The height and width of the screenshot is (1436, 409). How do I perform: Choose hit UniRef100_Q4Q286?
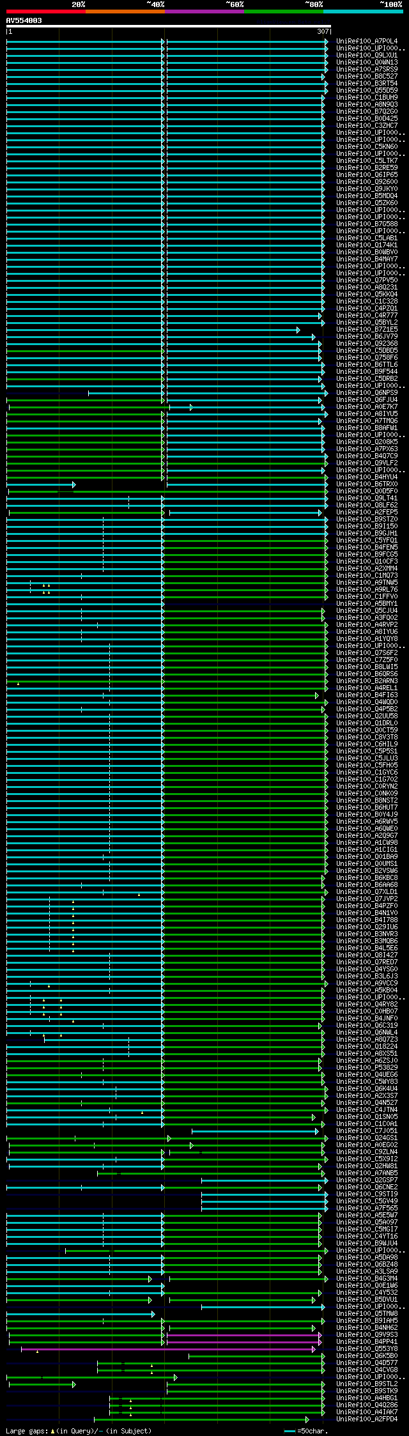pos(367,1405)
